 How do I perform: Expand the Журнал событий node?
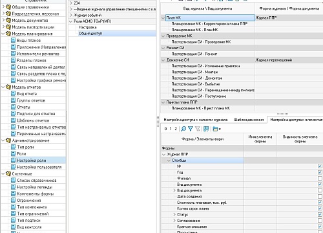click(71, 15)
